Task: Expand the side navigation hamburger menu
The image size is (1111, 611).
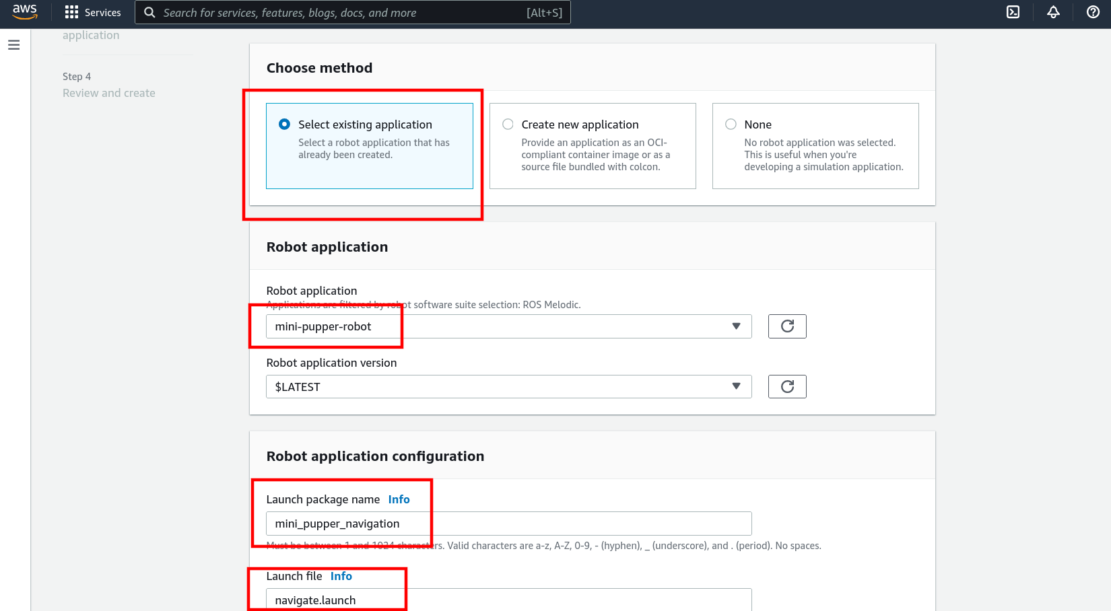Action: [13, 45]
